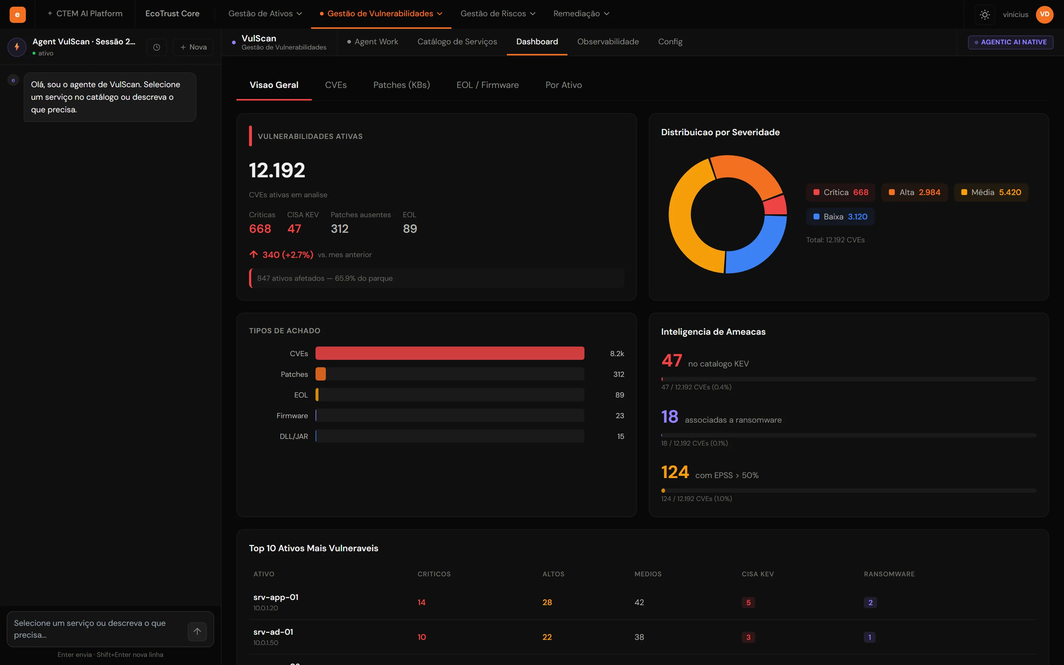The image size is (1064, 665).
Task: Open Gestão de Riscos menu
Action: 498,14
